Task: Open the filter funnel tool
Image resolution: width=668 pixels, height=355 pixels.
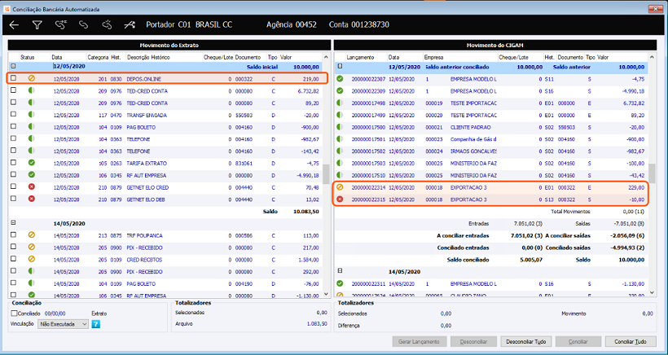Action: pos(37,25)
